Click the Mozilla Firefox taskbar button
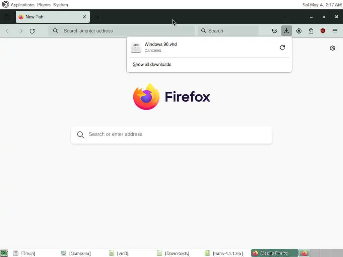The height and width of the screenshot is (257, 343). click(x=275, y=253)
